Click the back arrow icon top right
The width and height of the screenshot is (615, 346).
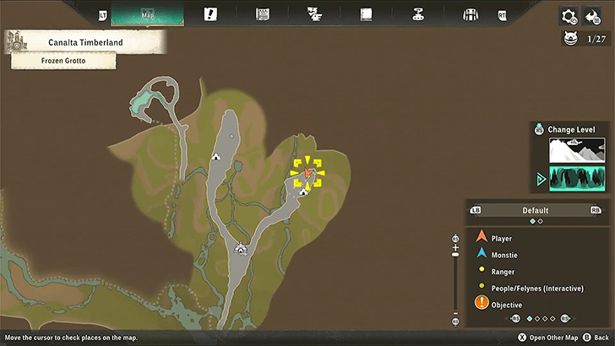[x=592, y=16]
